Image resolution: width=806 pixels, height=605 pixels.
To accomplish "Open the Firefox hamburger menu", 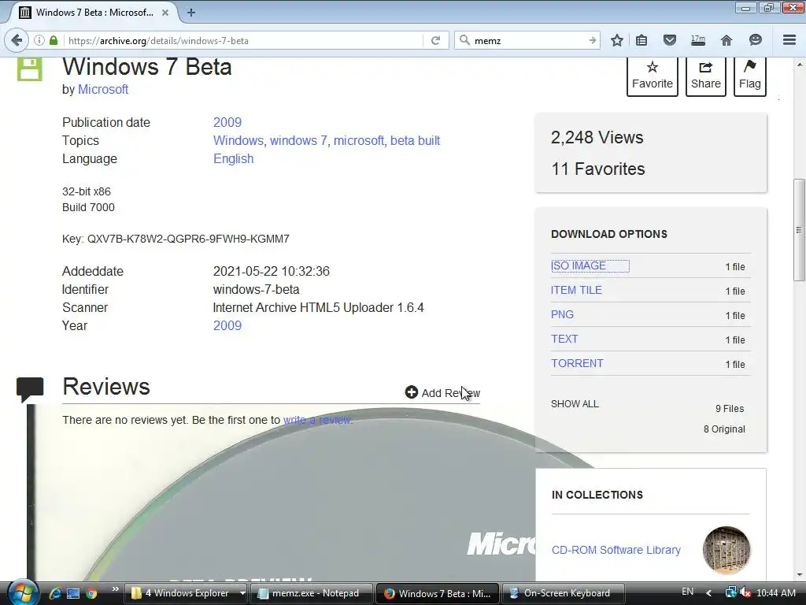I will pyautogui.click(x=789, y=40).
